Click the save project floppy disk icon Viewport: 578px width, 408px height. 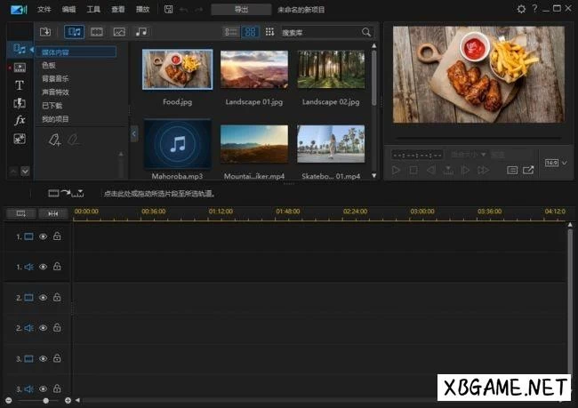tap(169, 9)
